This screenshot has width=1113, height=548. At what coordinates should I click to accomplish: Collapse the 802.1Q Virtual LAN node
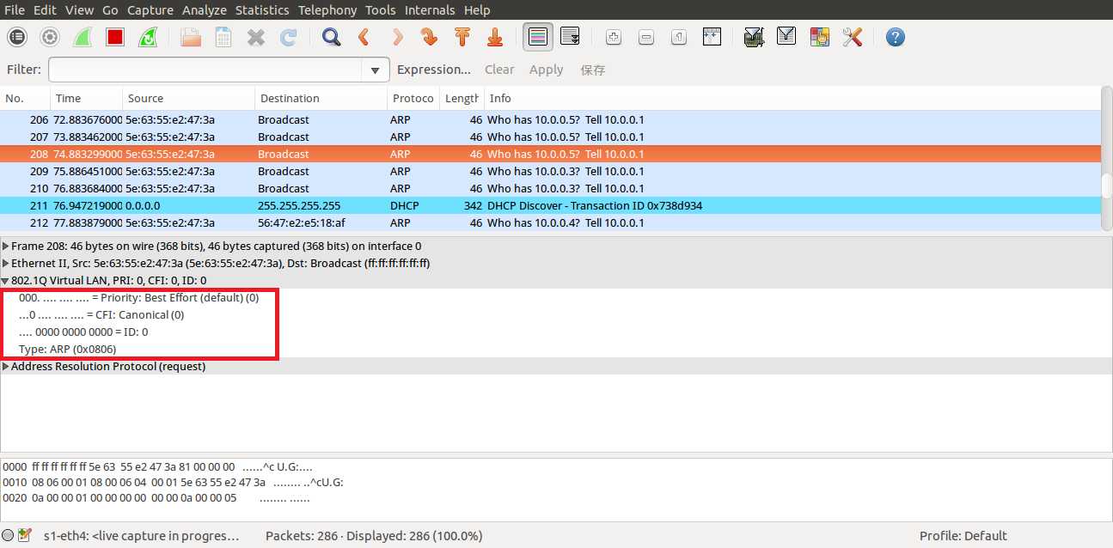point(6,280)
